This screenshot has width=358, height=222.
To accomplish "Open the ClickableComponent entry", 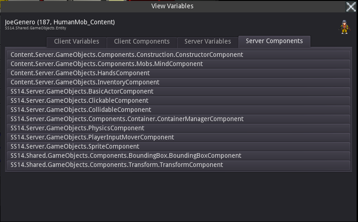I will 179,101.
